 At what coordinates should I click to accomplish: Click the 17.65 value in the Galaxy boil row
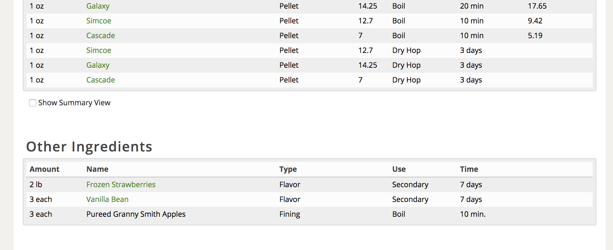click(537, 6)
